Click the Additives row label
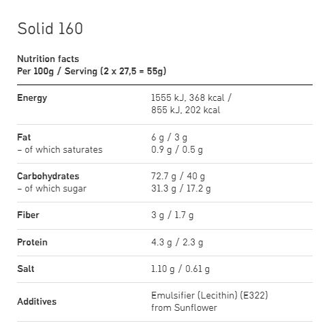 pos(37,301)
